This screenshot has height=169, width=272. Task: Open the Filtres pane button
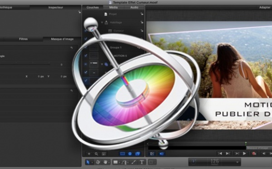23,39
